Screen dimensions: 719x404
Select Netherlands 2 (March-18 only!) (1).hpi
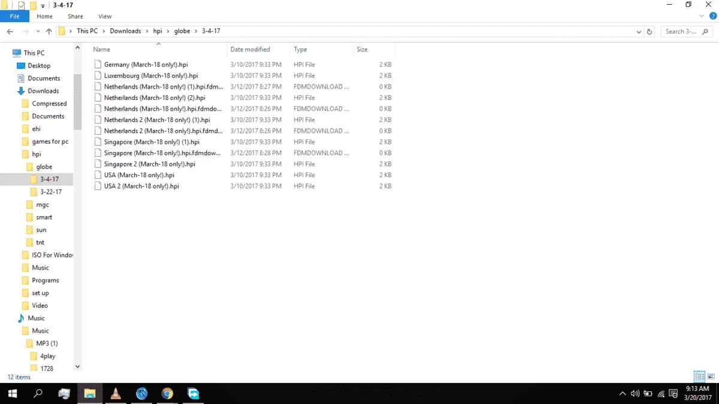coord(157,120)
